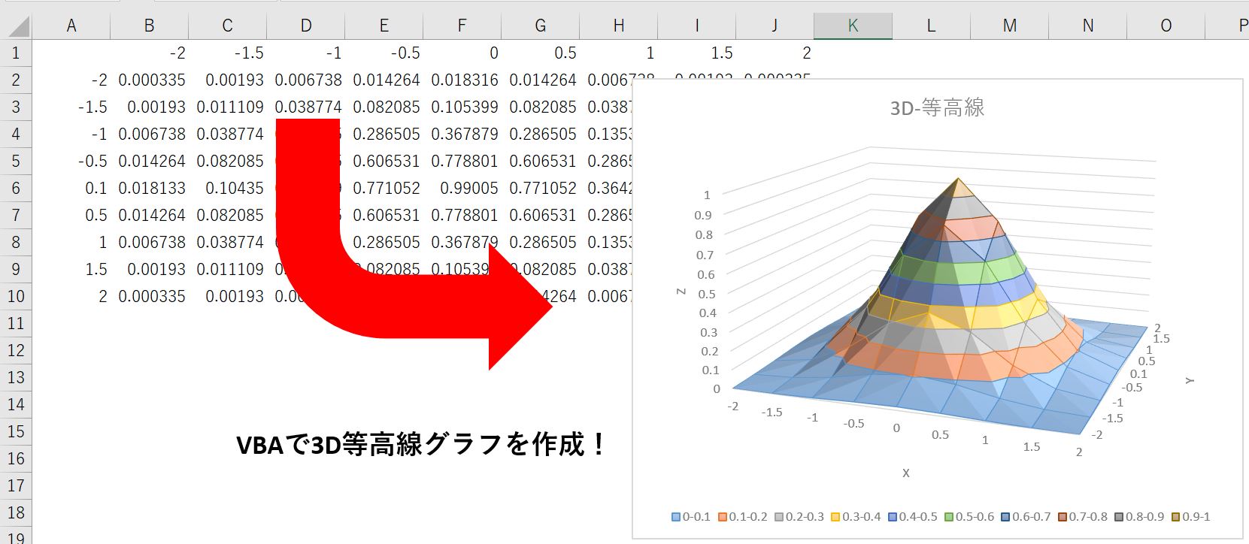This screenshot has height=544, width=1249.
Task: Select row 6 header
Action: pyautogui.click(x=16, y=189)
